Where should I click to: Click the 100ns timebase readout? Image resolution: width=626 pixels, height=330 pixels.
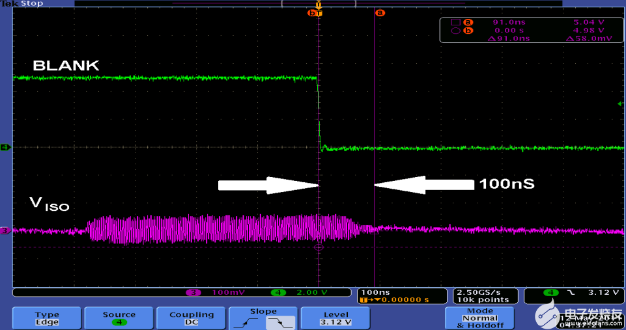point(375,292)
